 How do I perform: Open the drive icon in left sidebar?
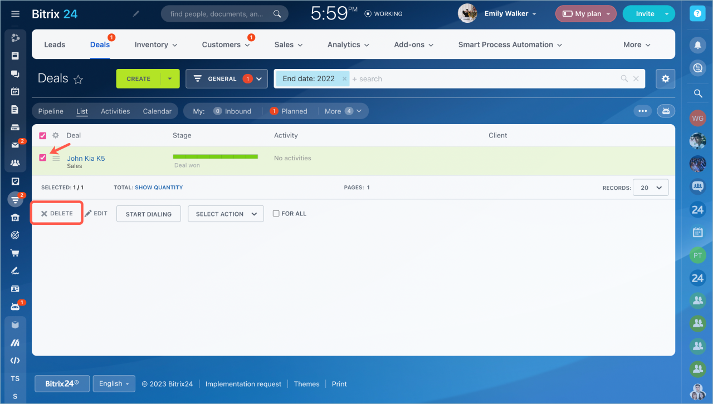(x=15, y=127)
